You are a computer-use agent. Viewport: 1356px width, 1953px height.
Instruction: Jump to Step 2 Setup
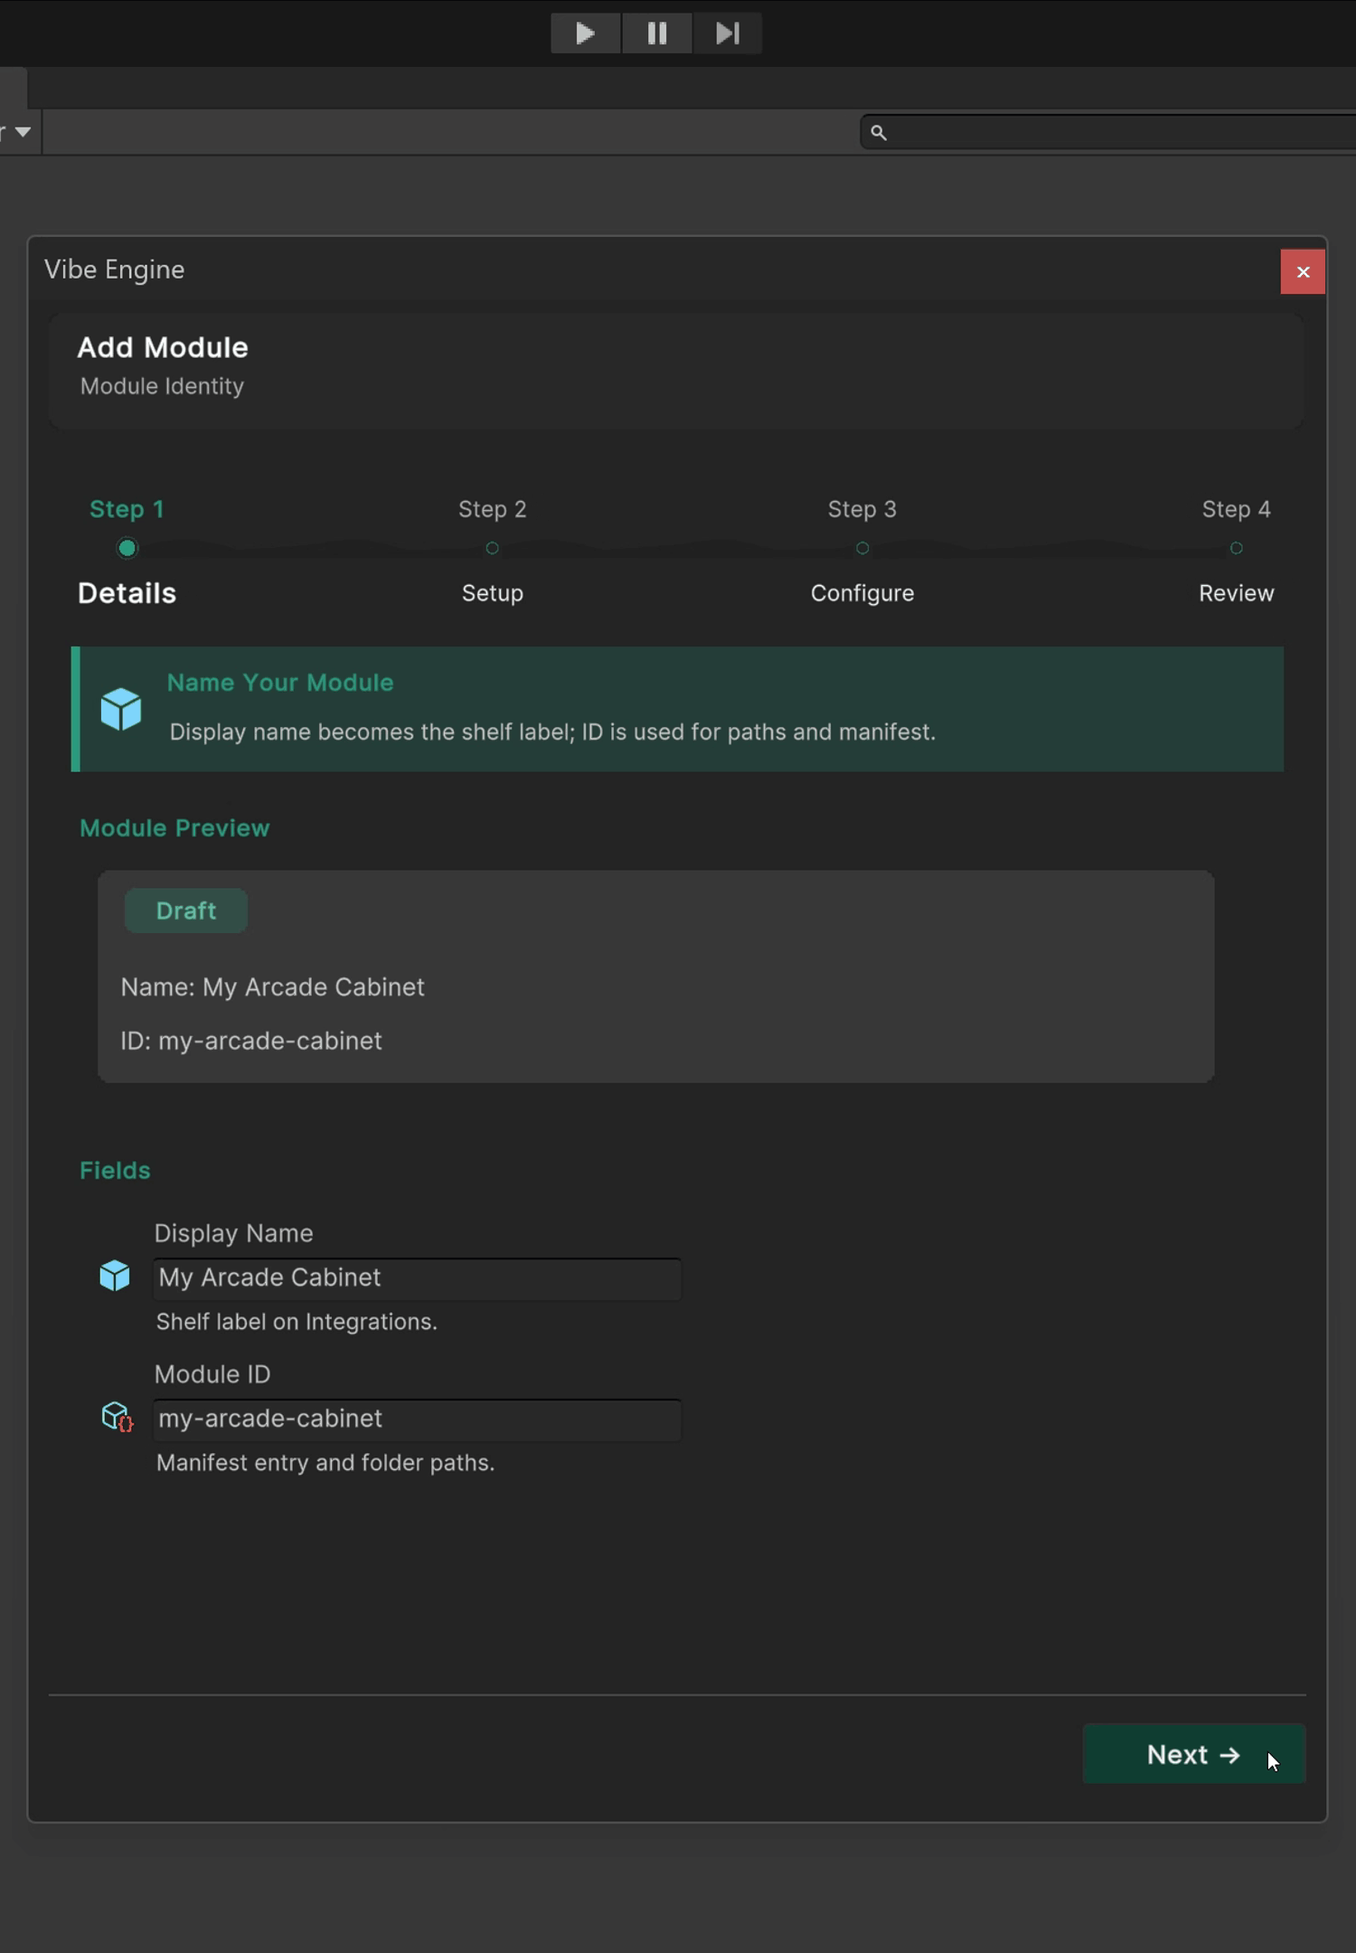tap(493, 551)
